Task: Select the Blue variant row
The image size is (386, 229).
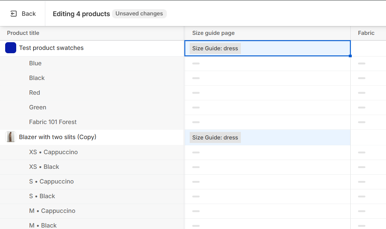Action: tap(35, 63)
